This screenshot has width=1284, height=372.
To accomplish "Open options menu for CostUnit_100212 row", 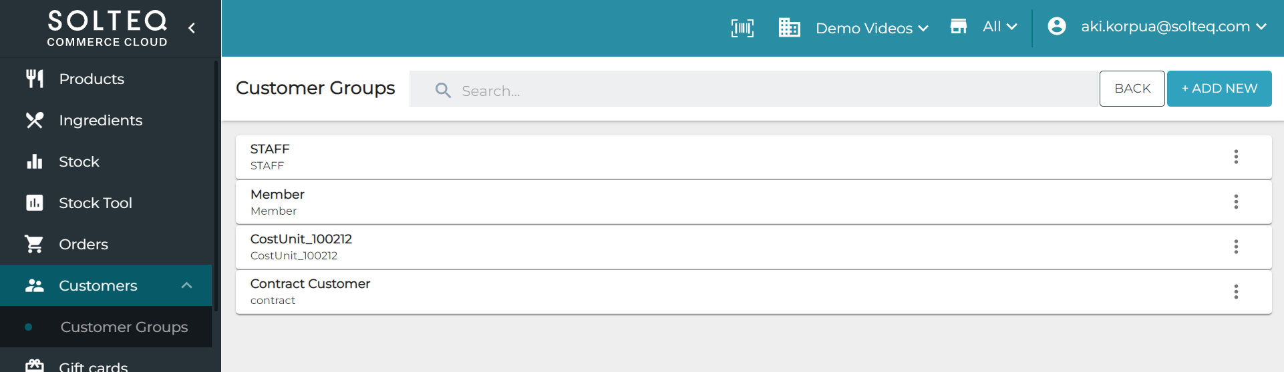I will click(1236, 247).
